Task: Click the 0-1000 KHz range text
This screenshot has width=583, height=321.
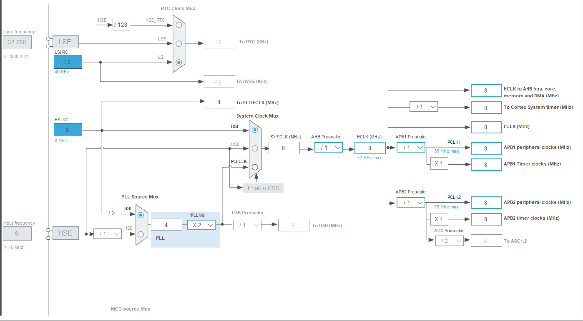Action: (16, 56)
